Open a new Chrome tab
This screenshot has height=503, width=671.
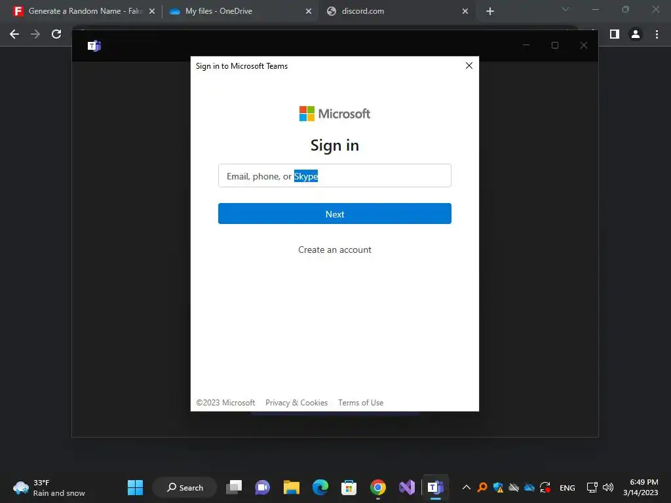coord(490,11)
